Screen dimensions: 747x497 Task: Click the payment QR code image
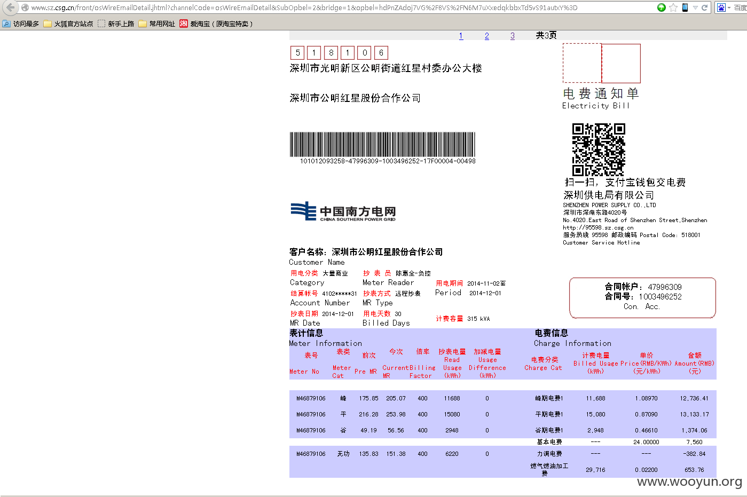[599, 149]
